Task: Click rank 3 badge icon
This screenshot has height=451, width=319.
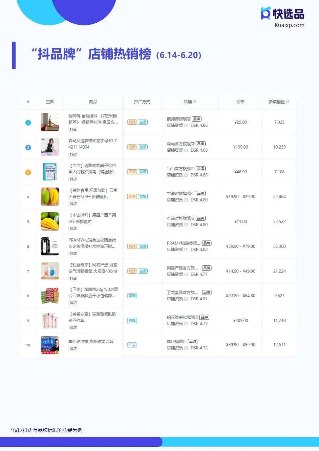Action: pyautogui.click(x=28, y=172)
